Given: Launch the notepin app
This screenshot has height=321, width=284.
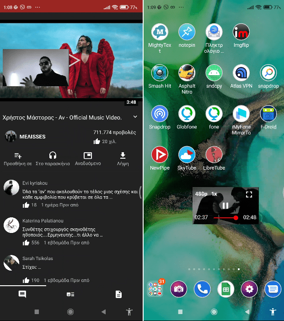Looking at the screenshot, I should pos(187,32).
